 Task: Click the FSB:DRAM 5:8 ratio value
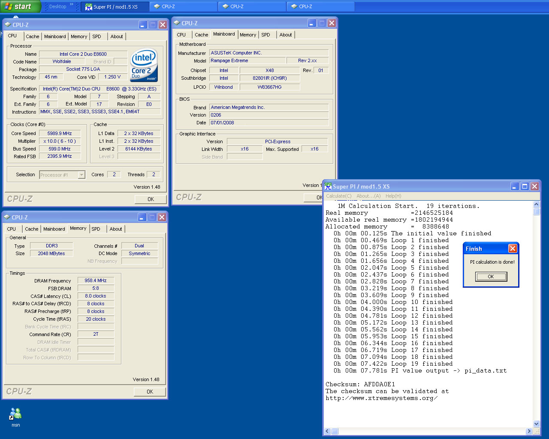pos(96,289)
